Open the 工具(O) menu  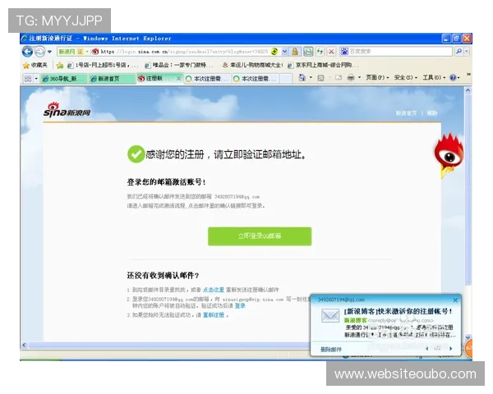(434, 78)
